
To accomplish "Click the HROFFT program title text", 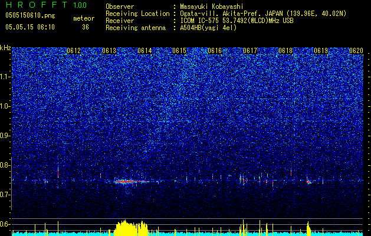I will [x=36, y=5].
